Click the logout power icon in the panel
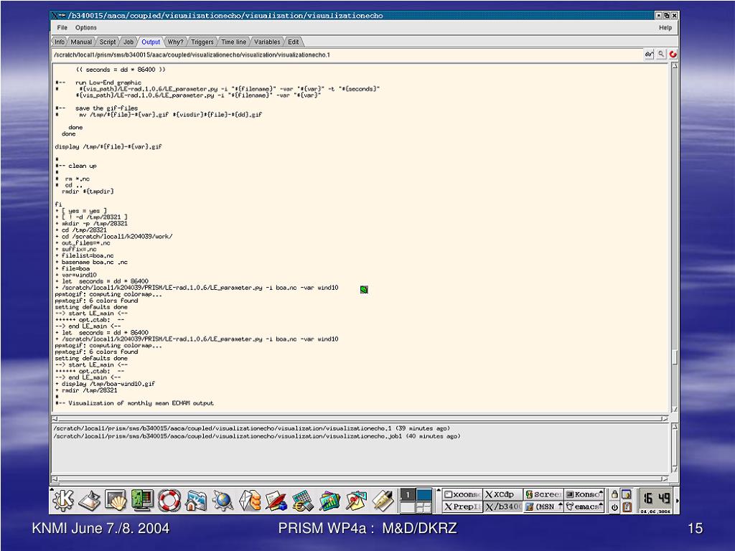This screenshot has height=551, width=735. pyautogui.click(x=614, y=507)
